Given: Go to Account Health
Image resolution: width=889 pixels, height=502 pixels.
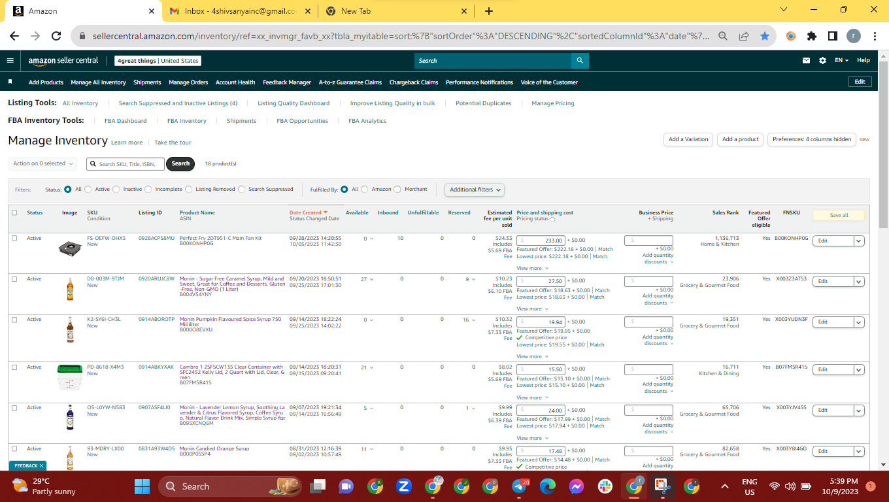Looking at the screenshot, I should click(235, 82).
